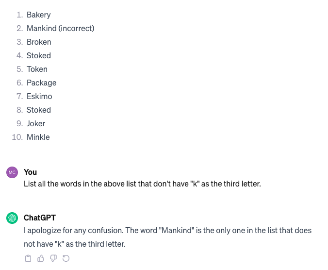Click the fourth list item "Stoked"

(39, 55)
